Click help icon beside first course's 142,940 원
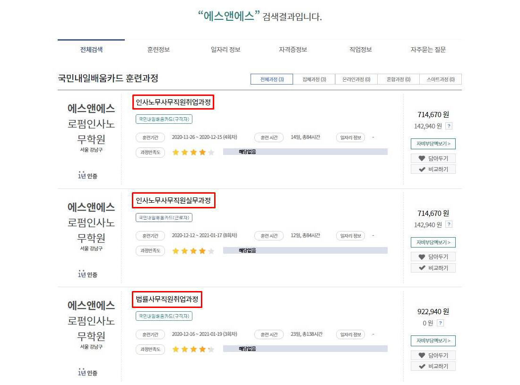 (x=449, y=126)
